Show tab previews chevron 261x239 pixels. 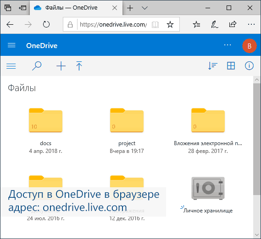[x=144, y=8]
